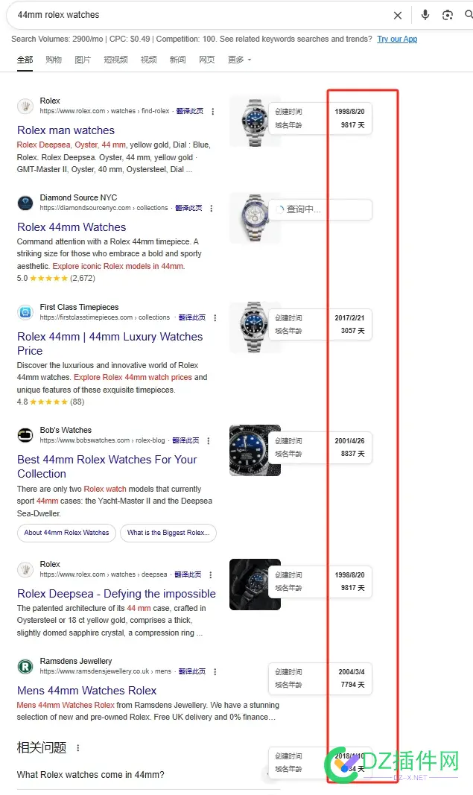The width and height of the screenshot is (473, 795).
Task: Click the magnifier search icon
Action: (x=469, y=15)
